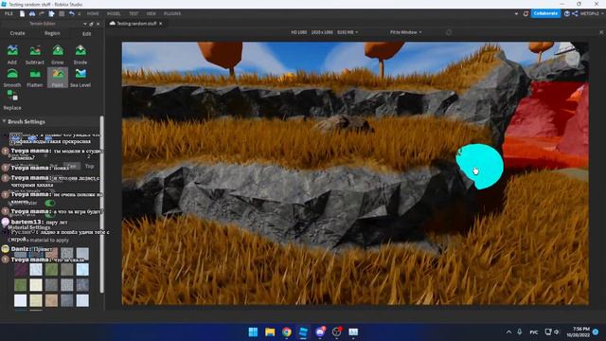The image size is (606, 341).
Task: Switch to the Region tab in Terrain Editor
Action: pos(52,33)
